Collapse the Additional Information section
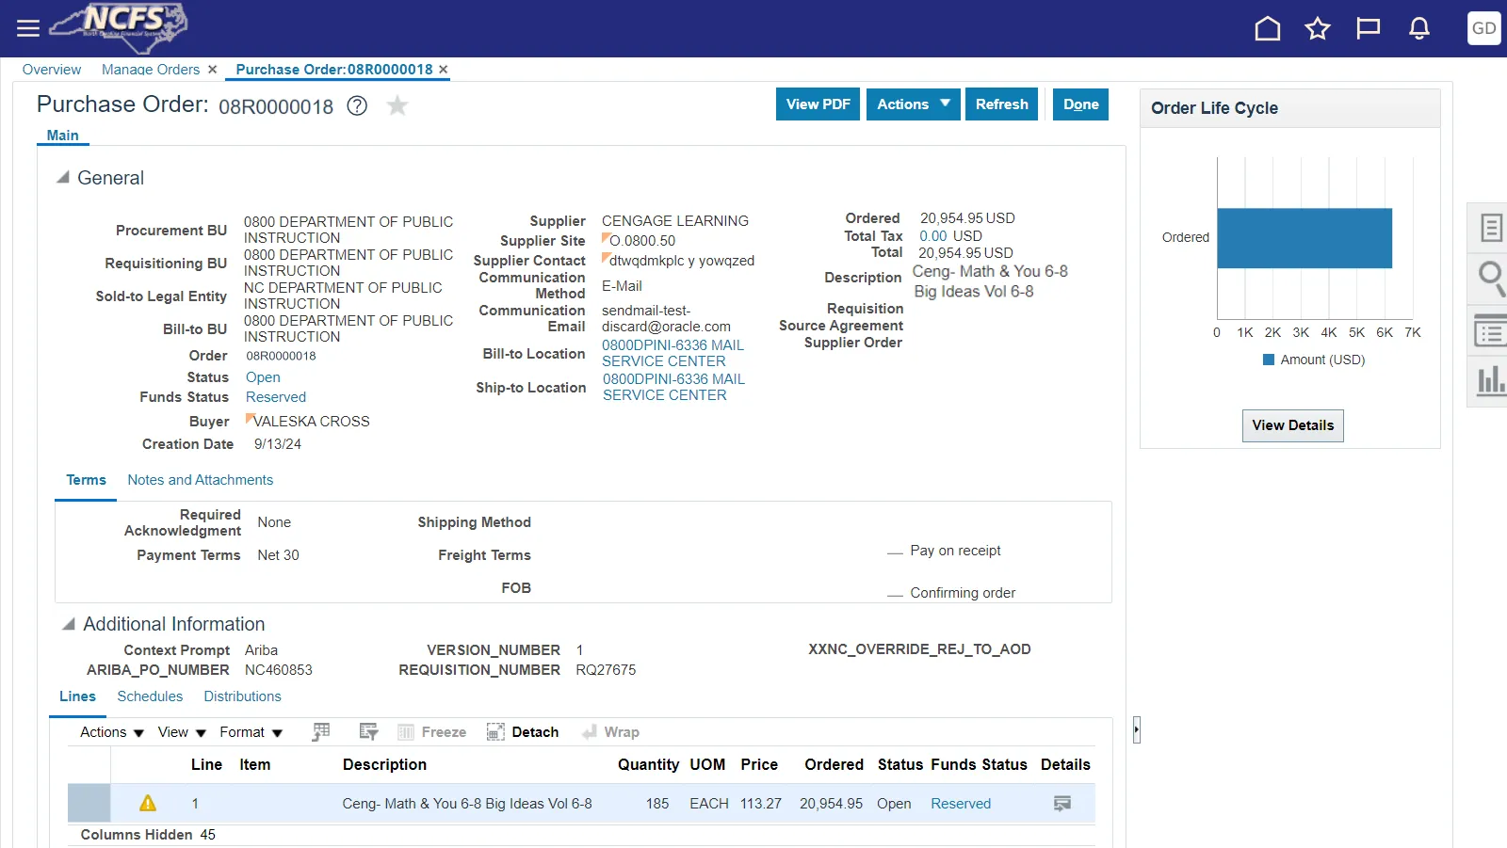 pos(69,624)
